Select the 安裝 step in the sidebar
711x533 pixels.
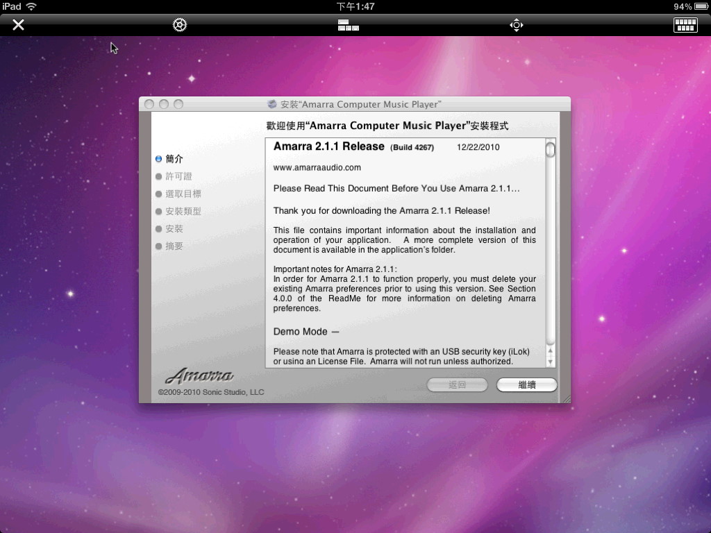[x=169, y=229]
